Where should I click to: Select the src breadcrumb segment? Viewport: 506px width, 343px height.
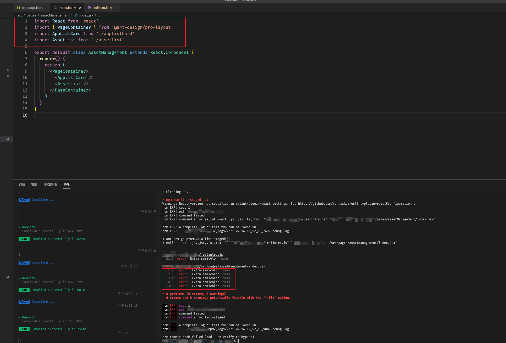(20, 15)
